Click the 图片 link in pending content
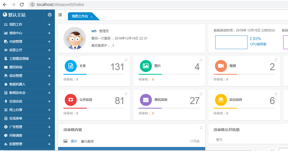The height and width of the screenshot is (151, 288). tap(74, 141)
